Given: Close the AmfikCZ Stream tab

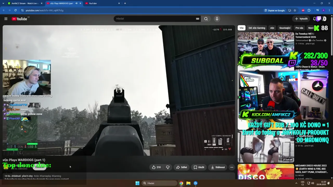Looking at the screenshot, I should pyautogui.click(x=42, y=3).
